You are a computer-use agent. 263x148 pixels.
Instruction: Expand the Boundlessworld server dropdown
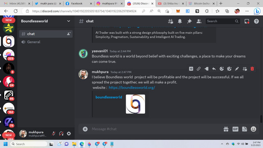pyautogui.click(x=69, y=21)
